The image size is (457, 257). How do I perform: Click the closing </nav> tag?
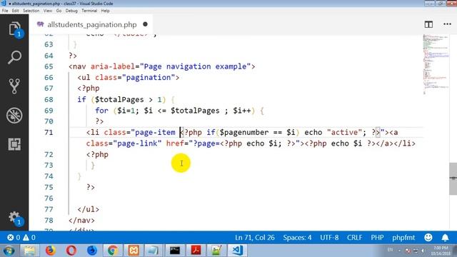point(81,221)
